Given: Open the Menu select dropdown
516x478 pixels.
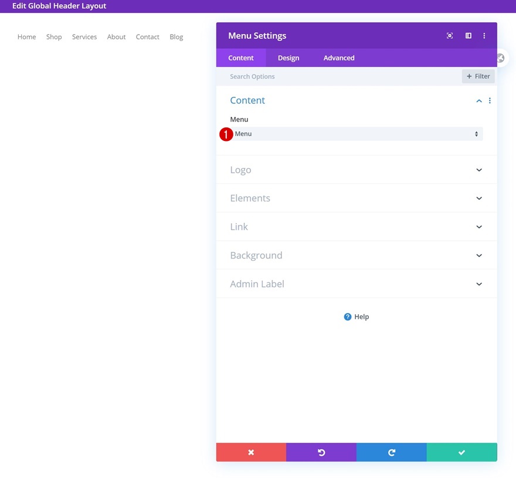Looking at the screenshot, I should click(357, 134).
